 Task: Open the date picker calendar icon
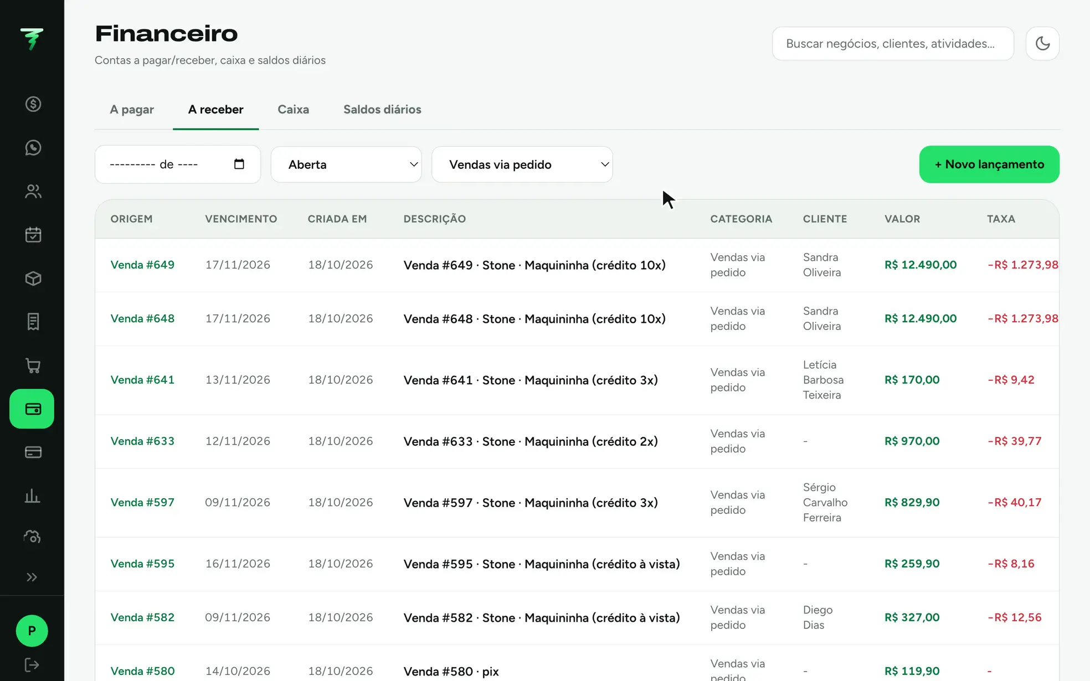pos(239,164)
